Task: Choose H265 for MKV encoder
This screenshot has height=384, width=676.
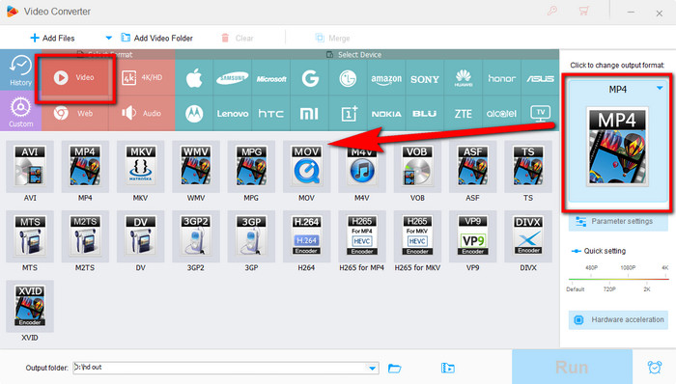Action: click(417, 236)
